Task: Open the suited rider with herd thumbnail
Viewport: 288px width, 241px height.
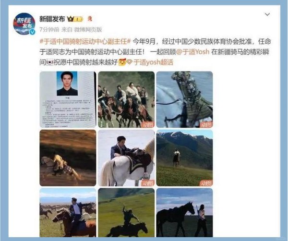Action: tap(68, 213)
